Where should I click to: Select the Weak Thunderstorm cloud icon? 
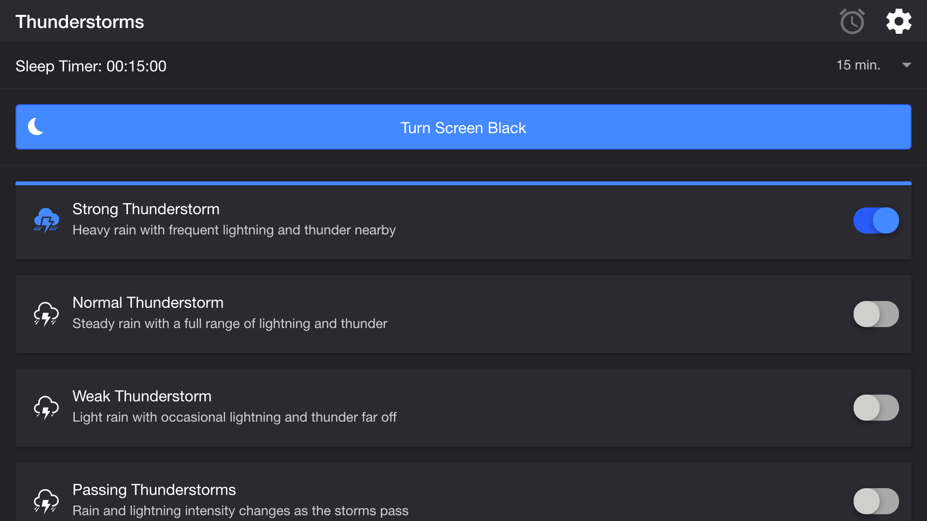46,407
